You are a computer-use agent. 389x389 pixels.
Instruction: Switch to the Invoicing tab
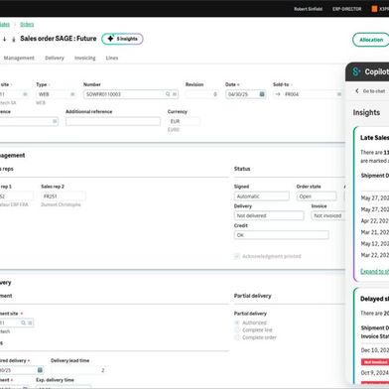point(84,58)
